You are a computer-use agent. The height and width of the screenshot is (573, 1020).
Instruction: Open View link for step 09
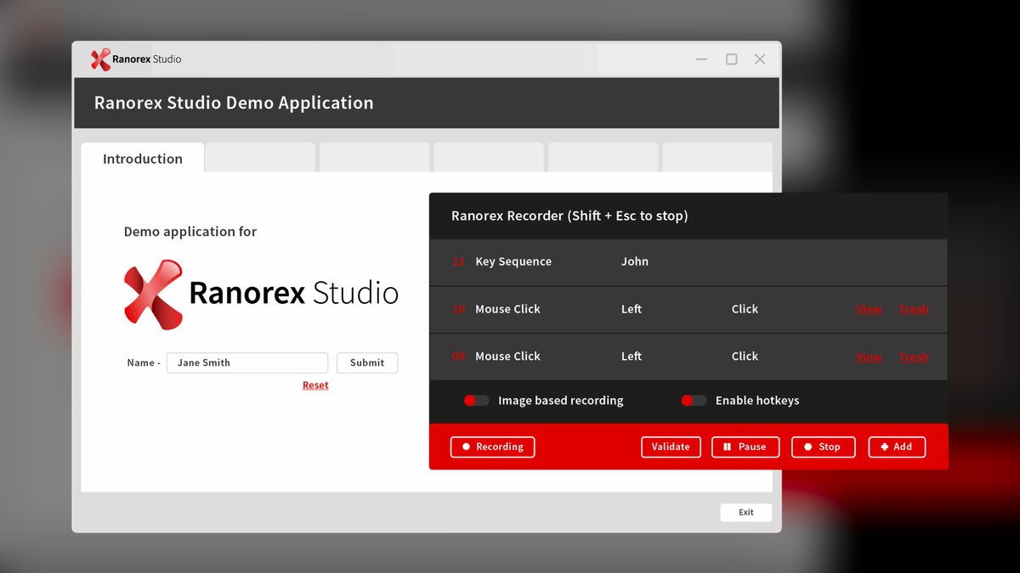(869, 357)
